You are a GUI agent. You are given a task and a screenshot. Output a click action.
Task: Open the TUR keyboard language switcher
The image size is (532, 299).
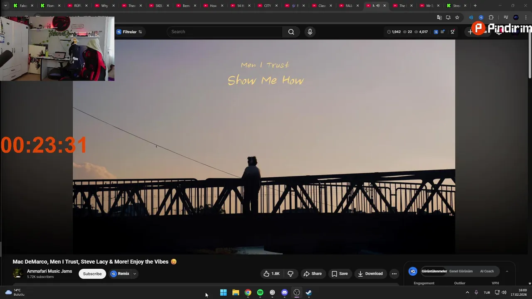click(x=487, y=293)
